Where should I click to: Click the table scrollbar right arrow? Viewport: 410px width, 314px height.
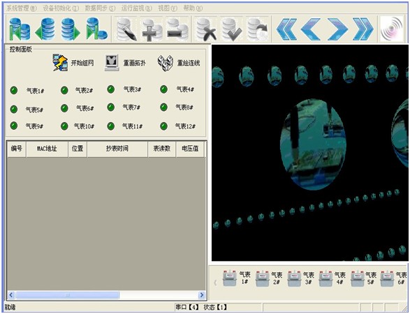(202, 295)
